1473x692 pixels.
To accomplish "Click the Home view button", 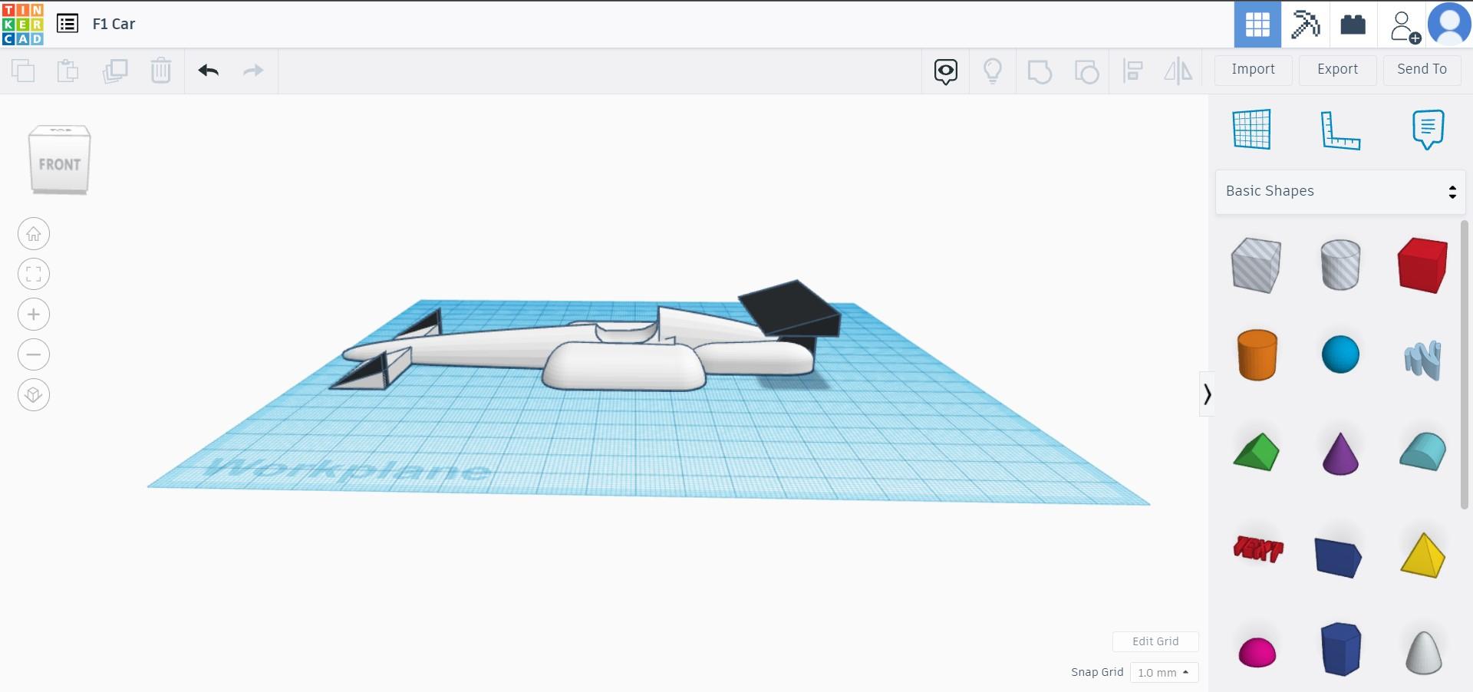I will tap(34, 234).
